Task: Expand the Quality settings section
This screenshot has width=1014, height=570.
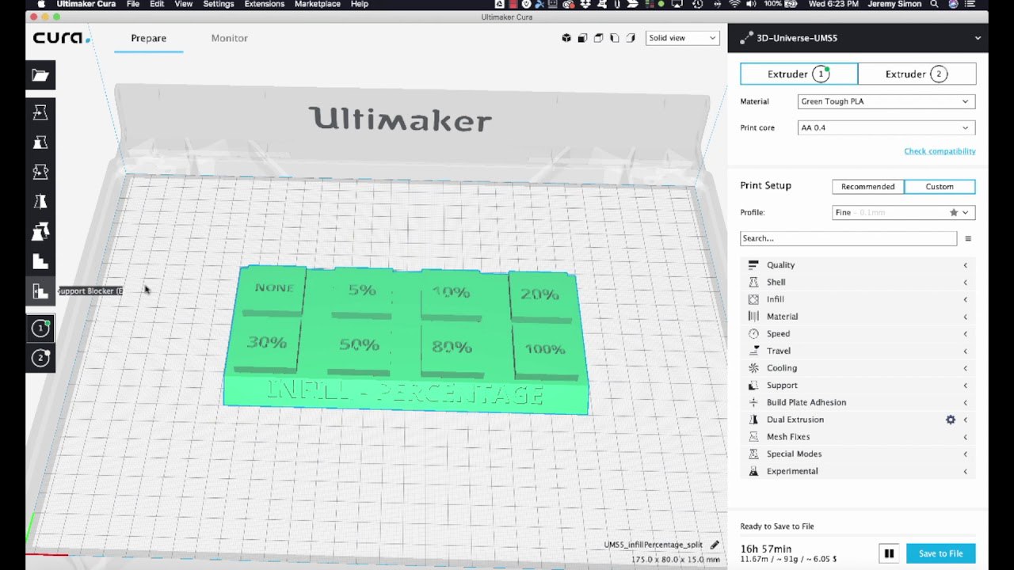Action: (858, 265)
